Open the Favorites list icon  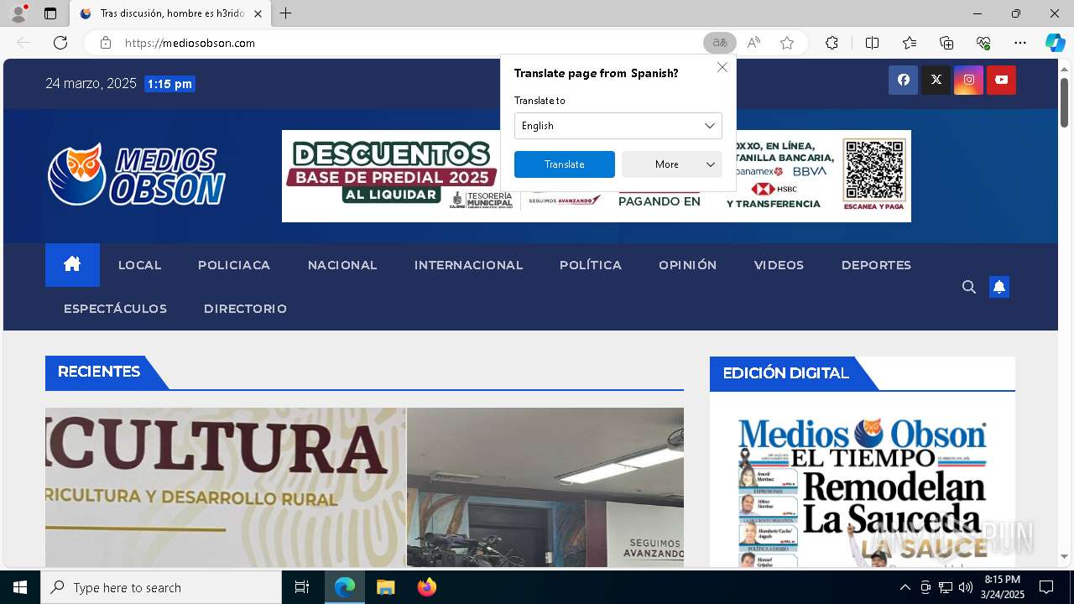tap(910, 43)
